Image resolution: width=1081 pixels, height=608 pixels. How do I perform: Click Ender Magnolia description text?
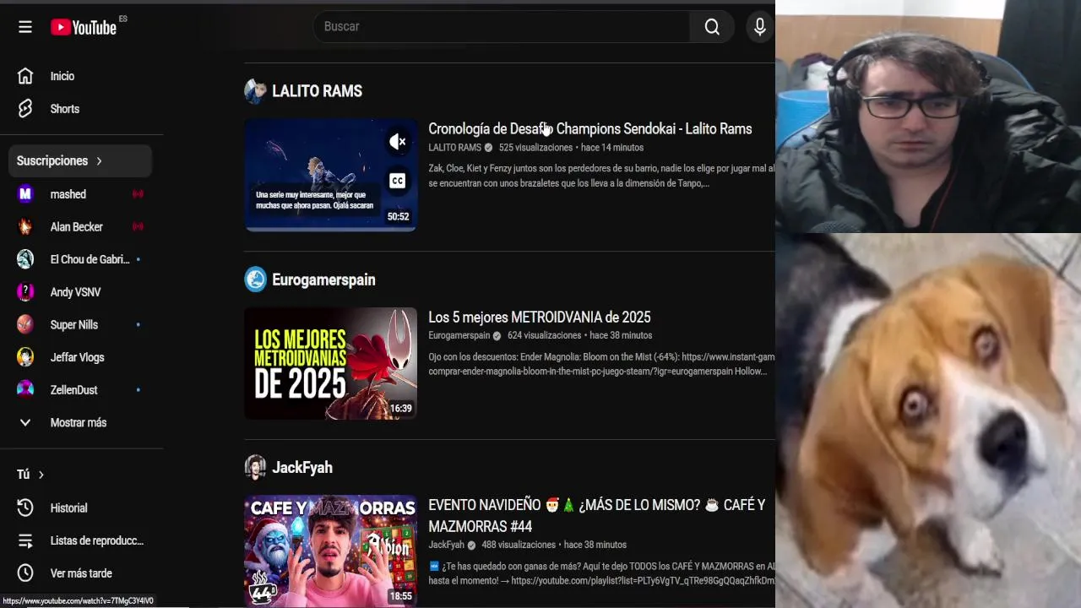click(x=601, y=364)
